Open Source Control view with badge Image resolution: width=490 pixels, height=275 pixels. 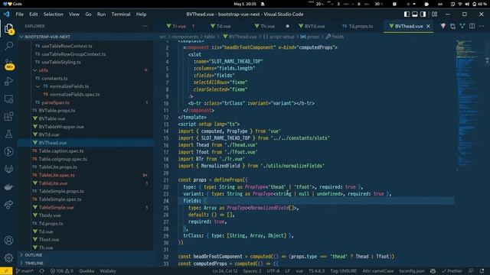[8, 64]
